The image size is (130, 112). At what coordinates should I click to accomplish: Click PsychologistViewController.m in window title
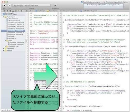pyautogui.click(x=116, y=2)
